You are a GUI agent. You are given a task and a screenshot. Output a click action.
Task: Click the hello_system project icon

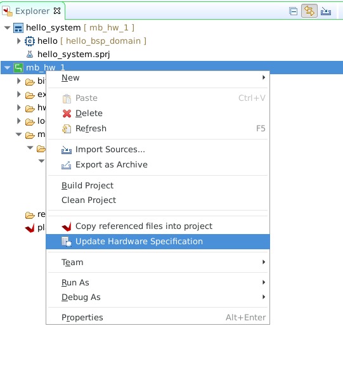pos(18,28)
